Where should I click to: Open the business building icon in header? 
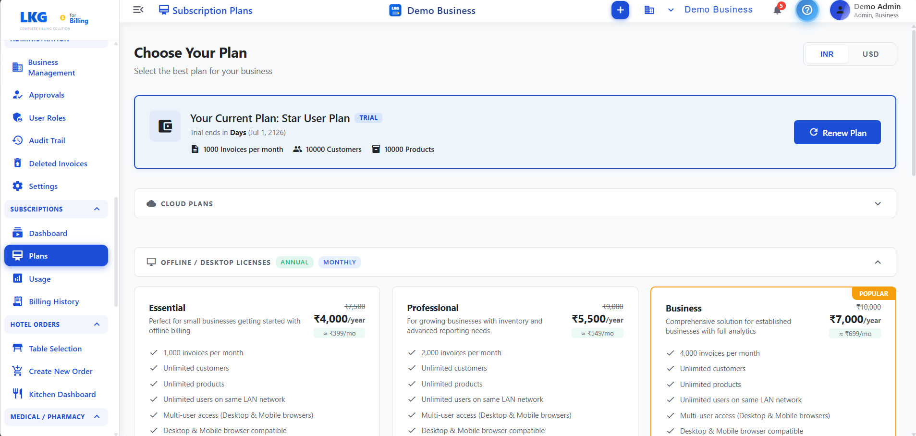(x=649, y=10)
